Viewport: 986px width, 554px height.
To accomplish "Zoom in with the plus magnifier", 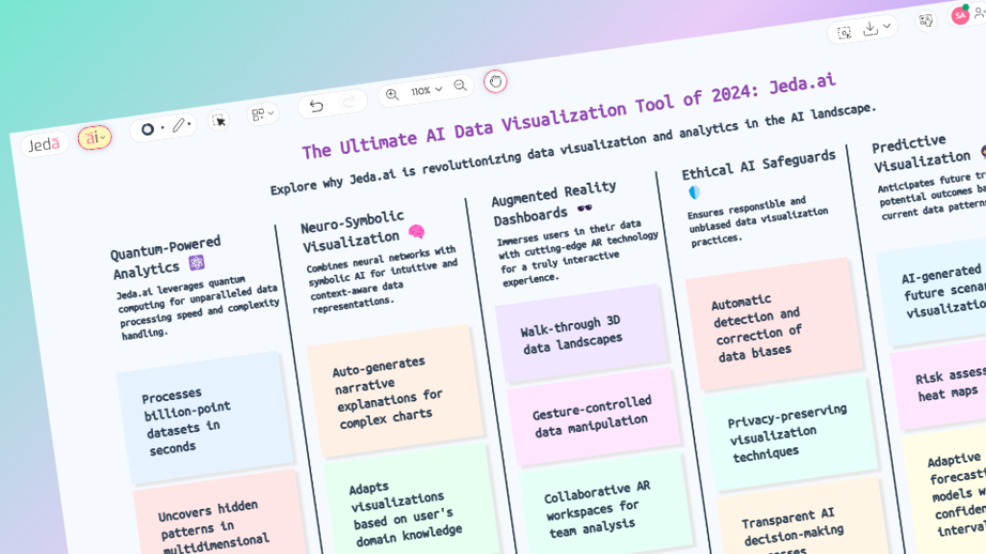I will click(392, 94).
